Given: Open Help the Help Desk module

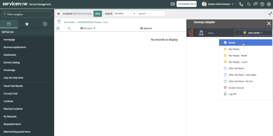Looking at the screenshot, I should [13, 78].
